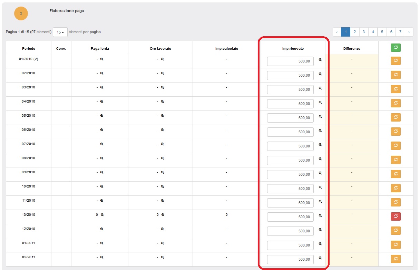Click orange refresh button for row 07/2010

tap(395, 145)
